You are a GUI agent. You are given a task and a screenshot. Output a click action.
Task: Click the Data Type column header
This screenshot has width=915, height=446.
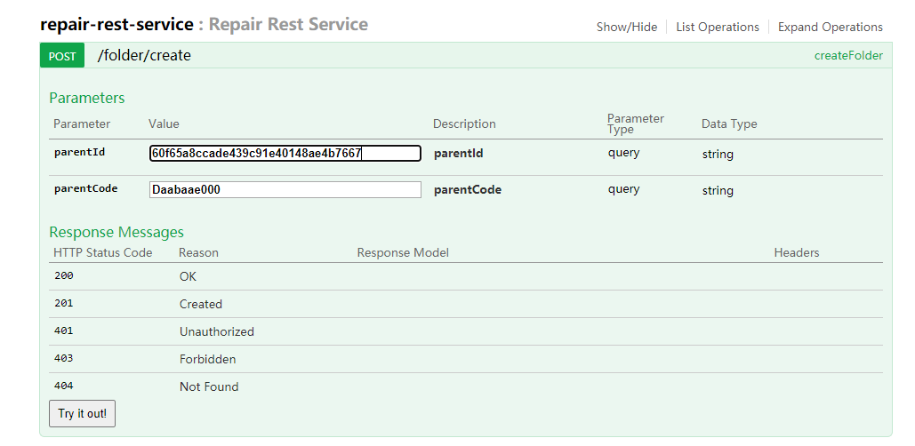[729, 123]
